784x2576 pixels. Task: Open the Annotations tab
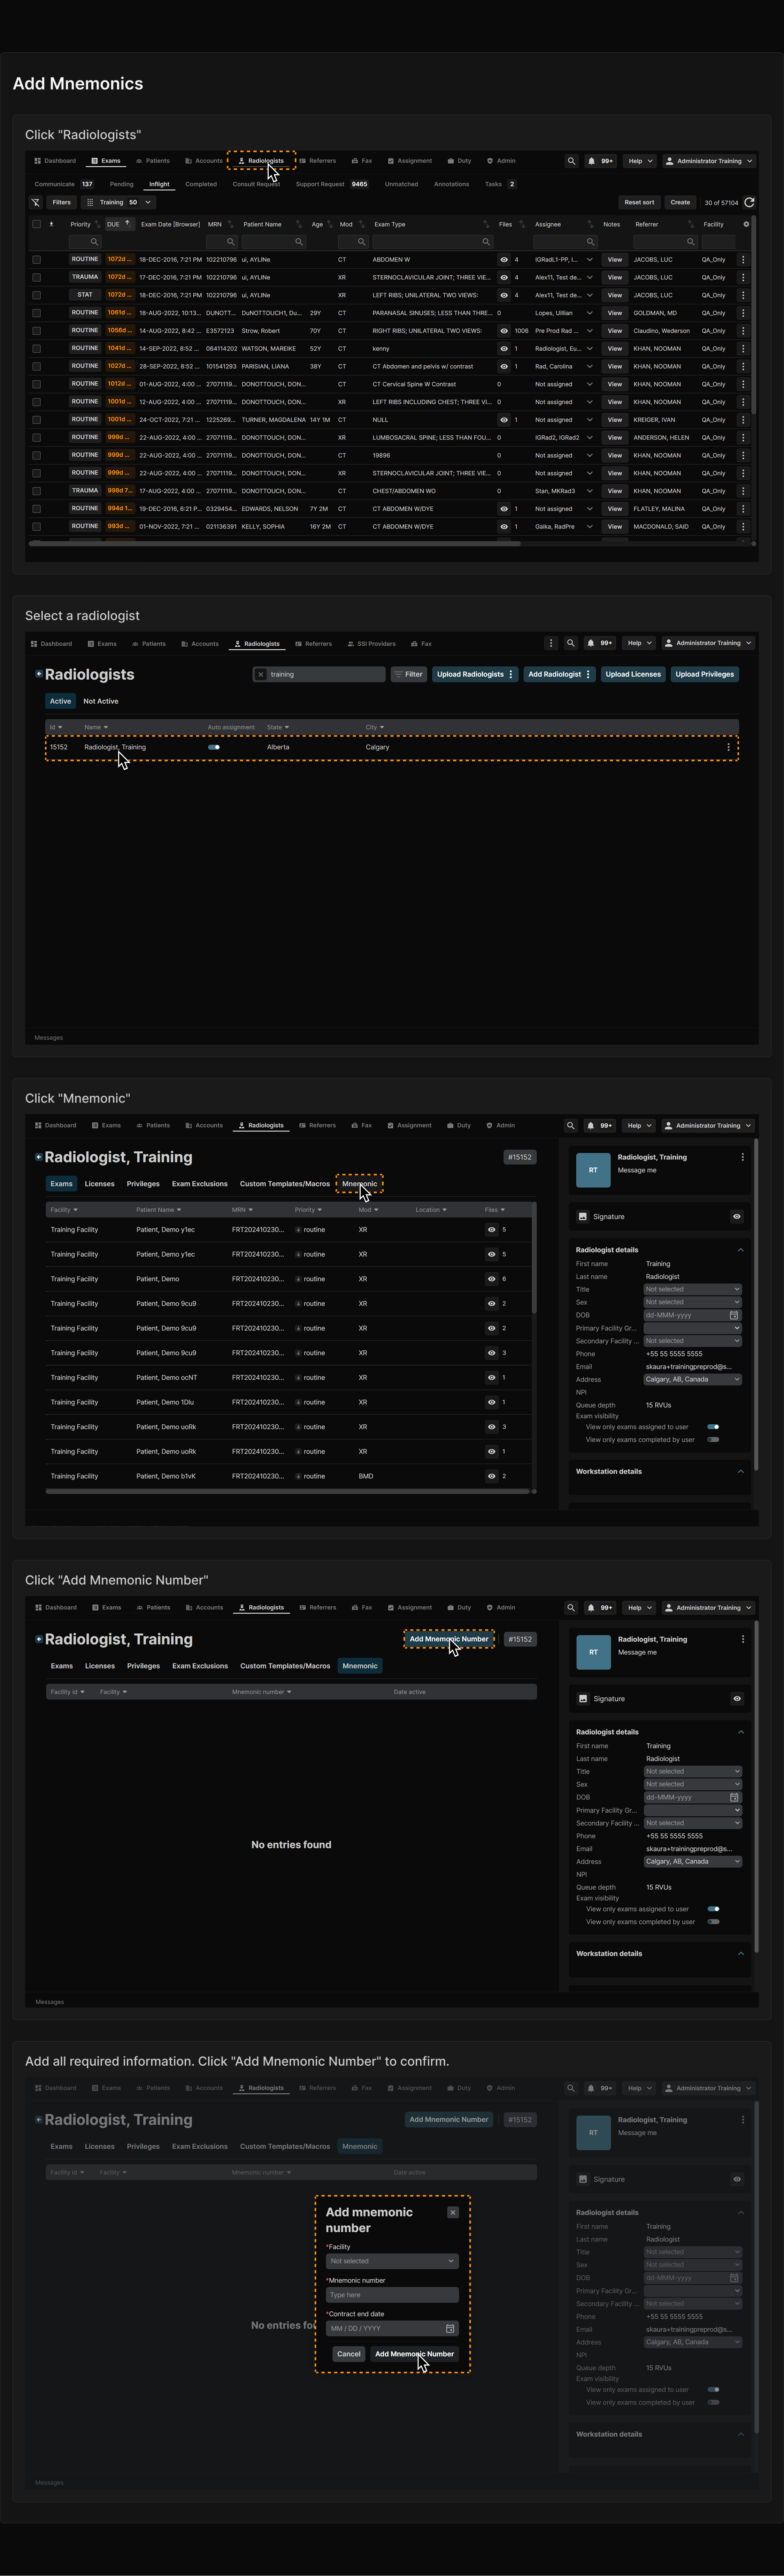(x=451, y=184)
